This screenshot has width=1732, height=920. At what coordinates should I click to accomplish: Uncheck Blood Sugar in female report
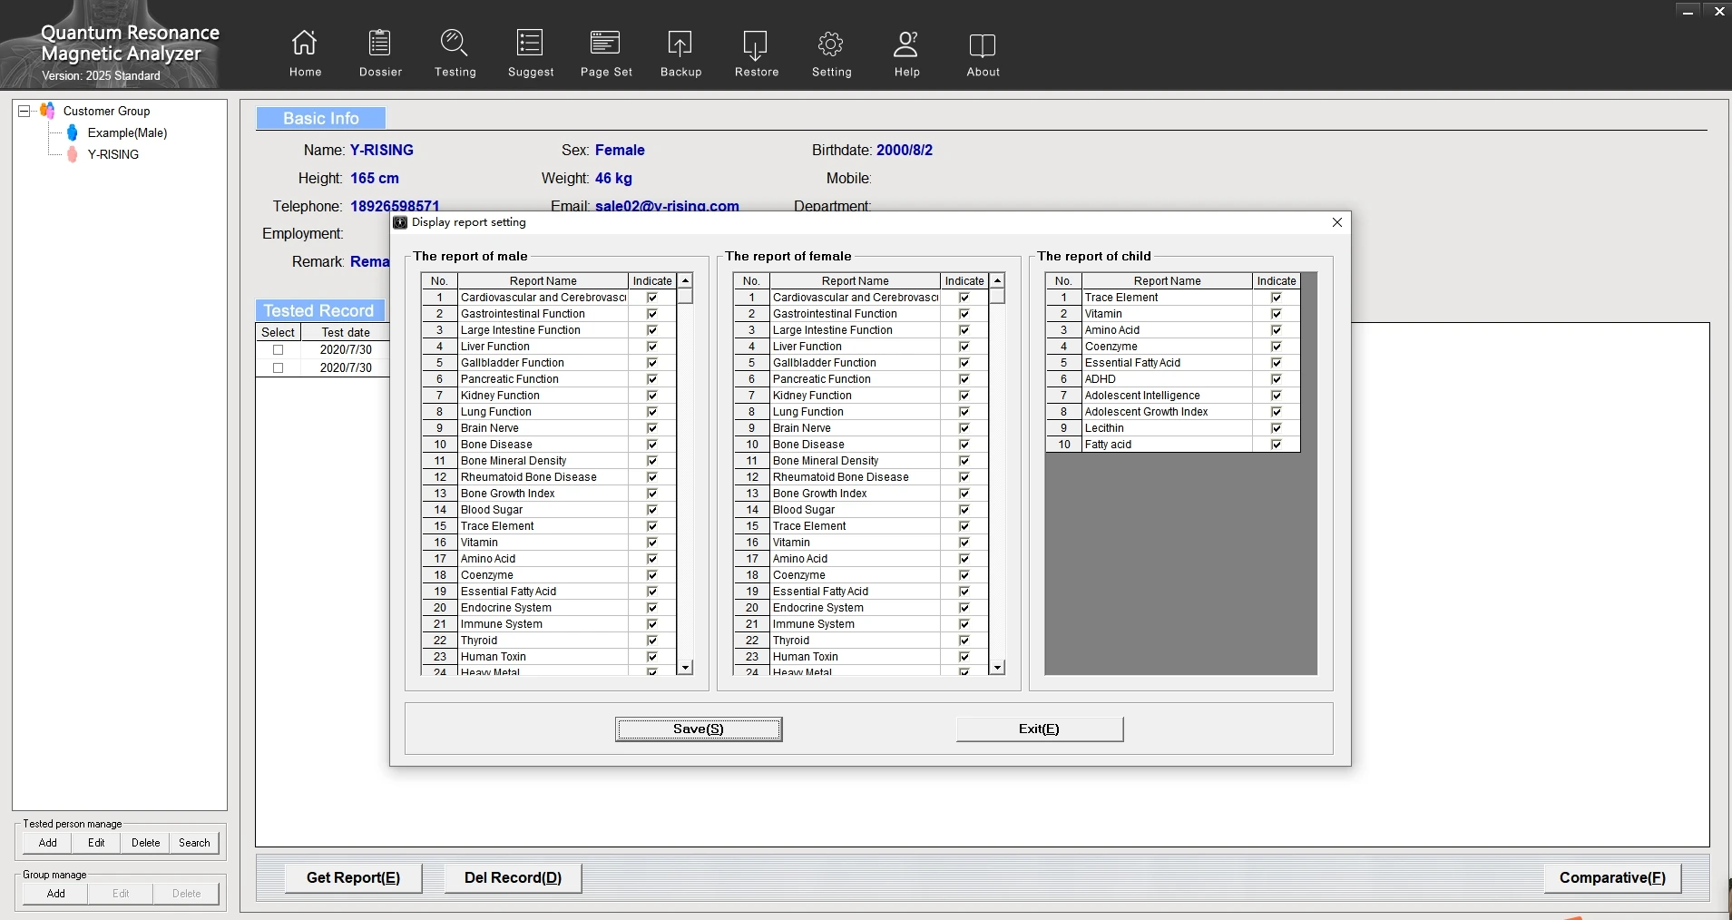(964, 510)
